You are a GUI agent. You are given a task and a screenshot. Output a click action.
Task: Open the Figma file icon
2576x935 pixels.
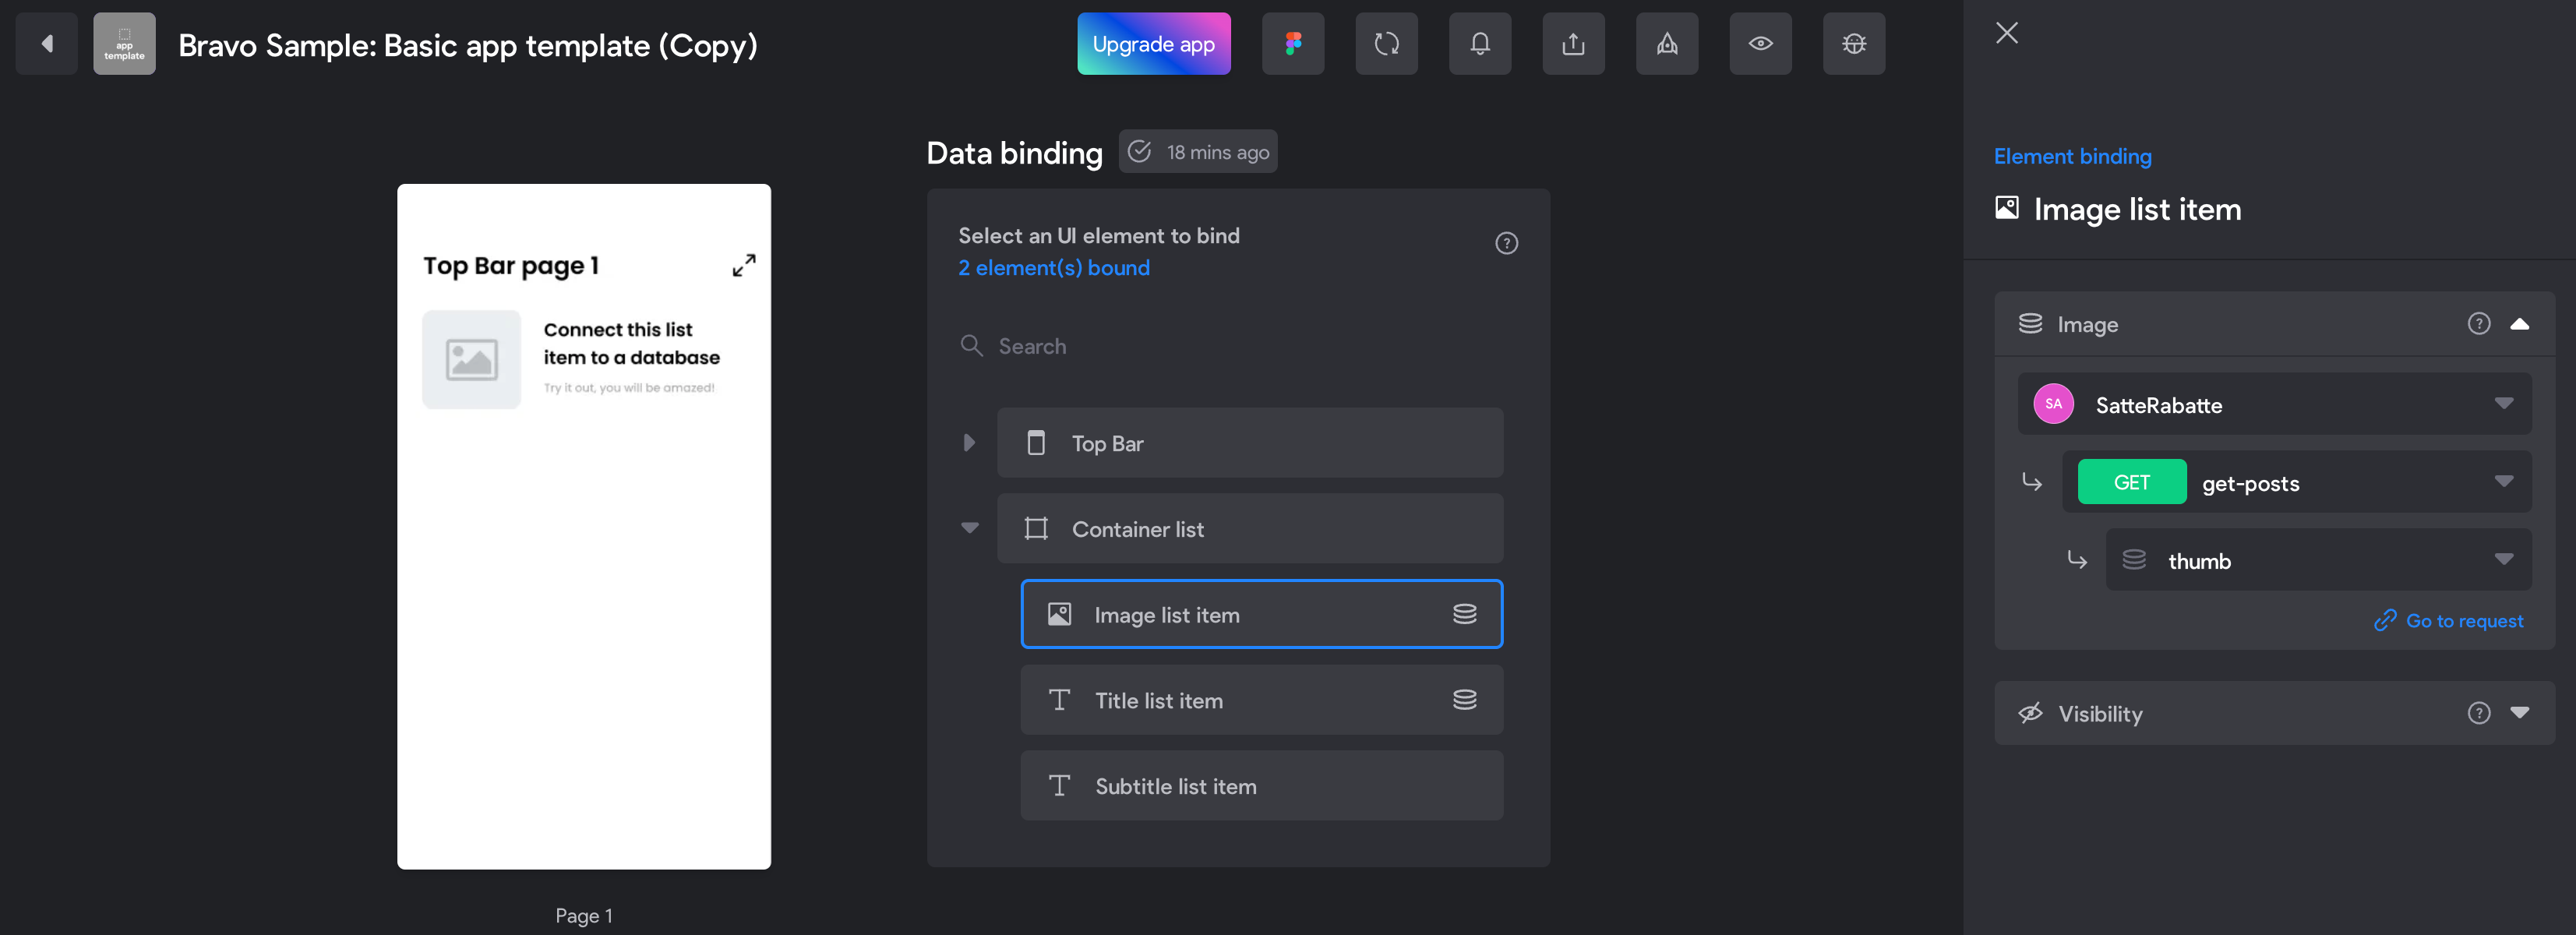(1292, 44)
